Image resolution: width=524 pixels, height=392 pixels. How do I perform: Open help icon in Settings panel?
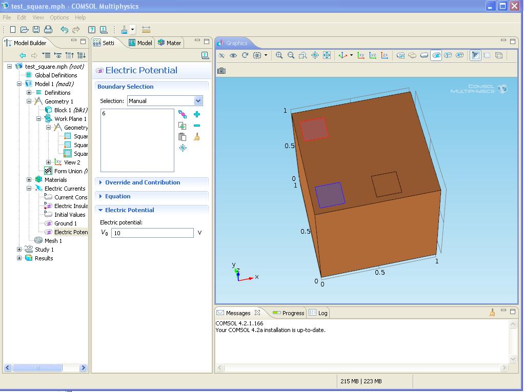coord(205,55)
